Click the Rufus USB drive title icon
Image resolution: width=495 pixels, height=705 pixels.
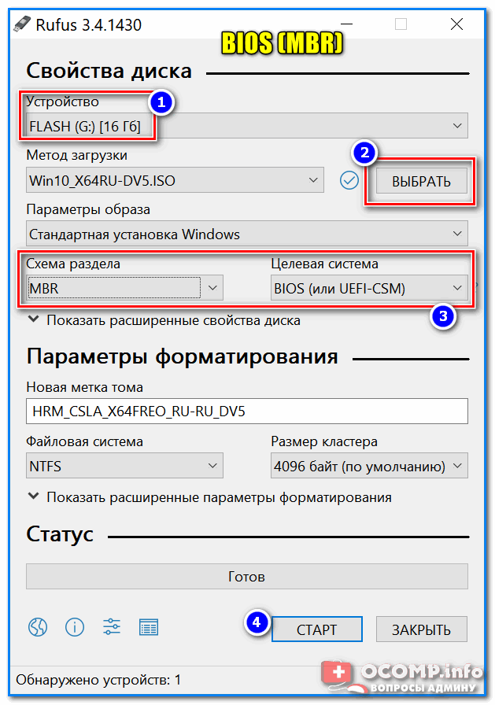[21, 24]
